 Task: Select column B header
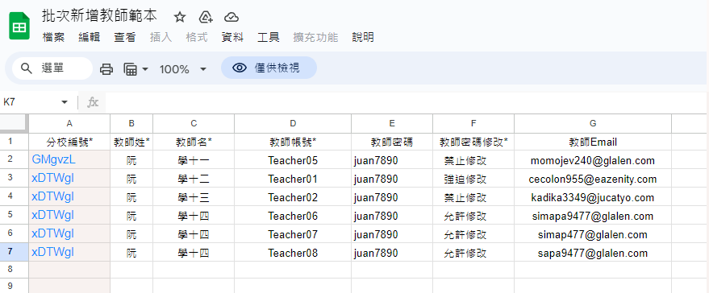pos(131,123)
